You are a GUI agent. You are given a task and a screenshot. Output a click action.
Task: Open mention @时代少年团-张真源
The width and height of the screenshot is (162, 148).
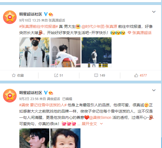[99, 26]
